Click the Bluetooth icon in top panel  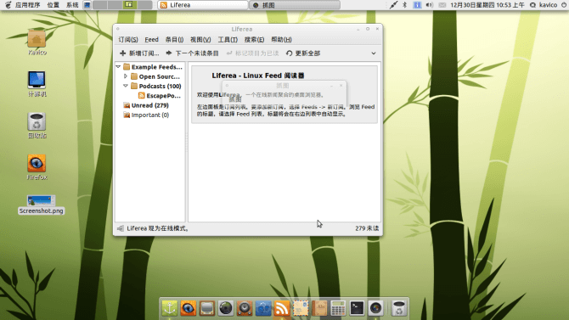pos(404,5)
